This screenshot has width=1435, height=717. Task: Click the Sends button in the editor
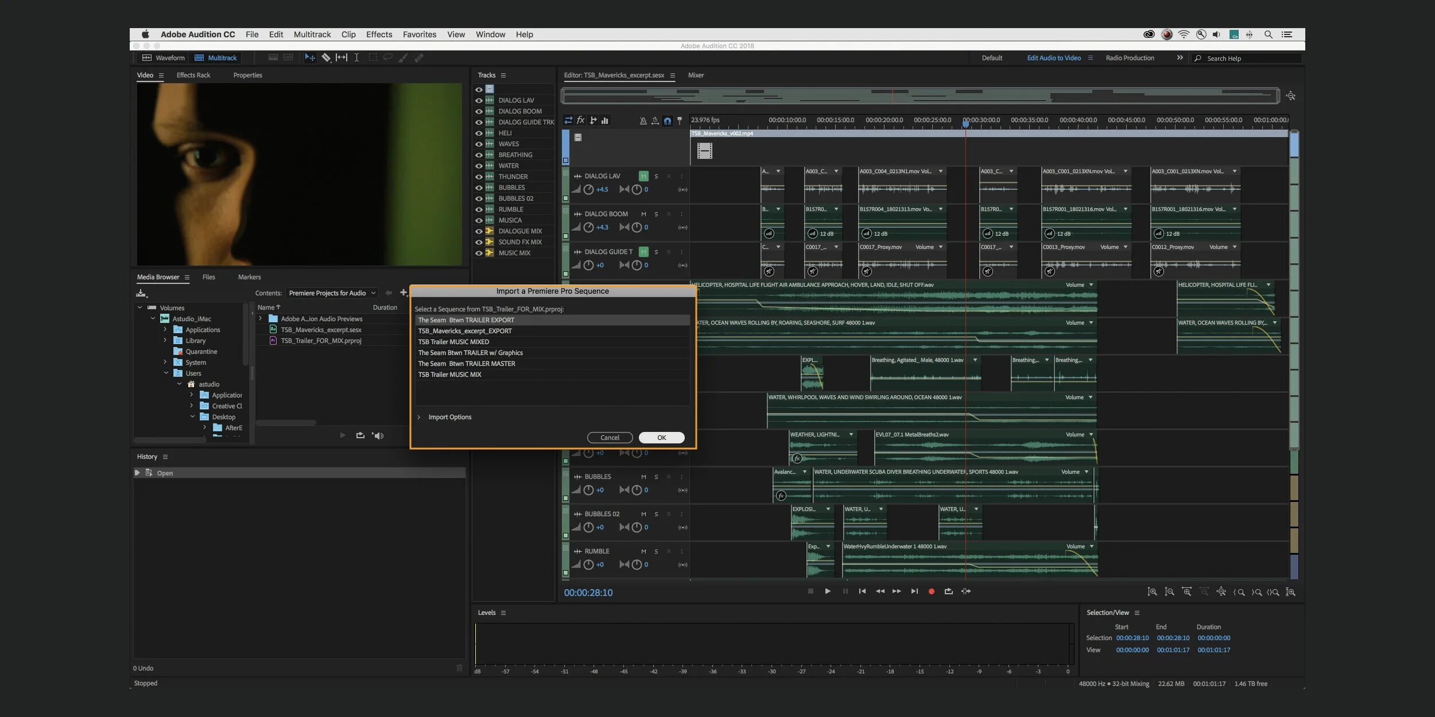click(593, 120)
